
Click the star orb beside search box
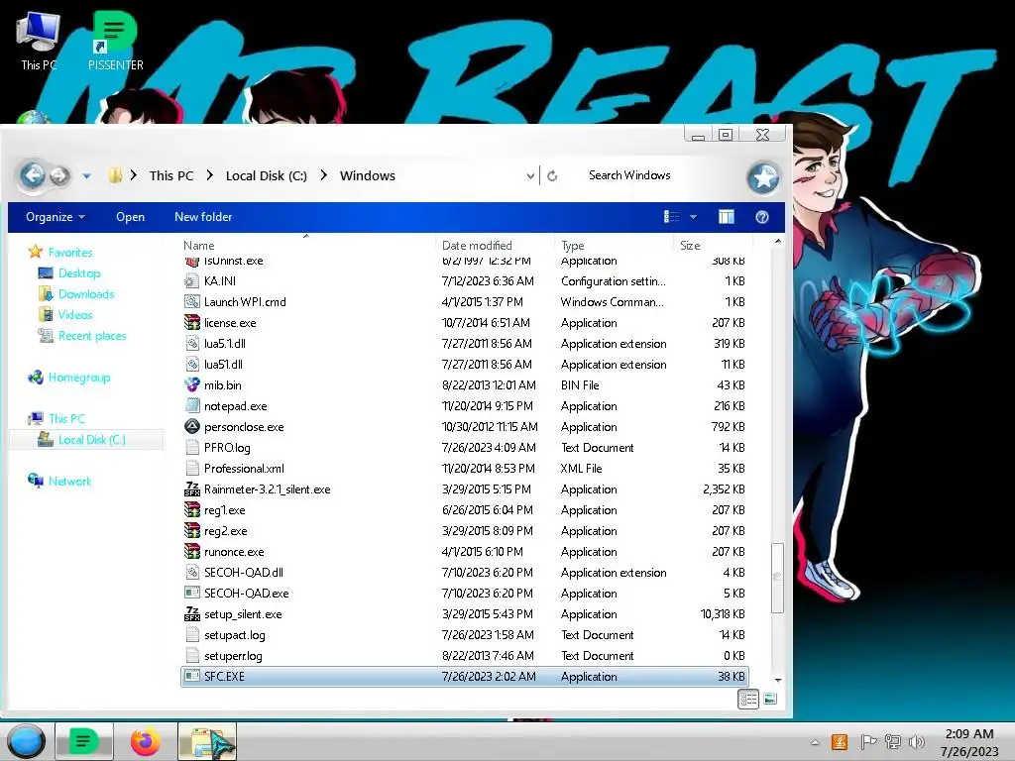tap(764, 177)
